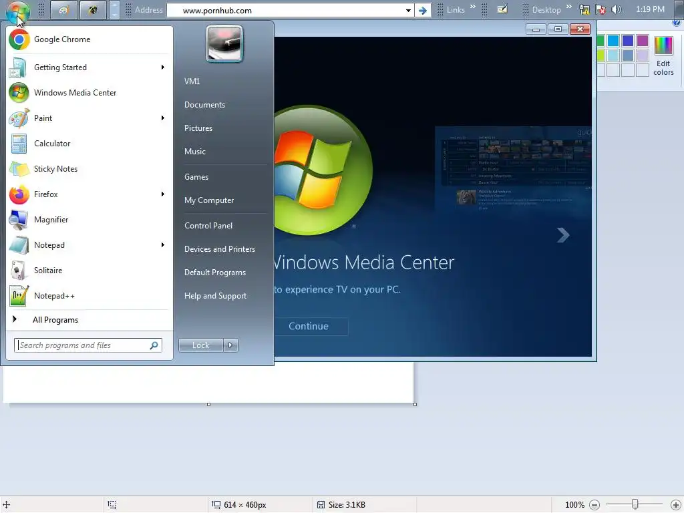This screenshot has width=684, height=513.
Task: Click the Action Center flag tray icon
Action: 601,9
